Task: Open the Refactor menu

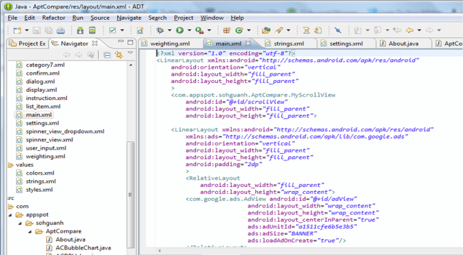Action: 53,18
